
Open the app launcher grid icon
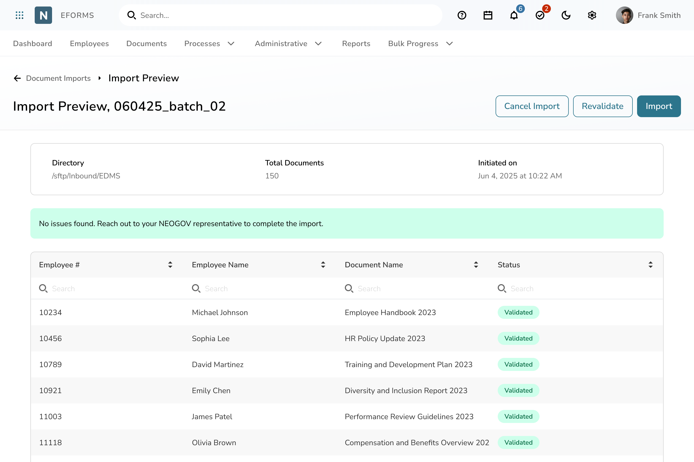point(20,15)
